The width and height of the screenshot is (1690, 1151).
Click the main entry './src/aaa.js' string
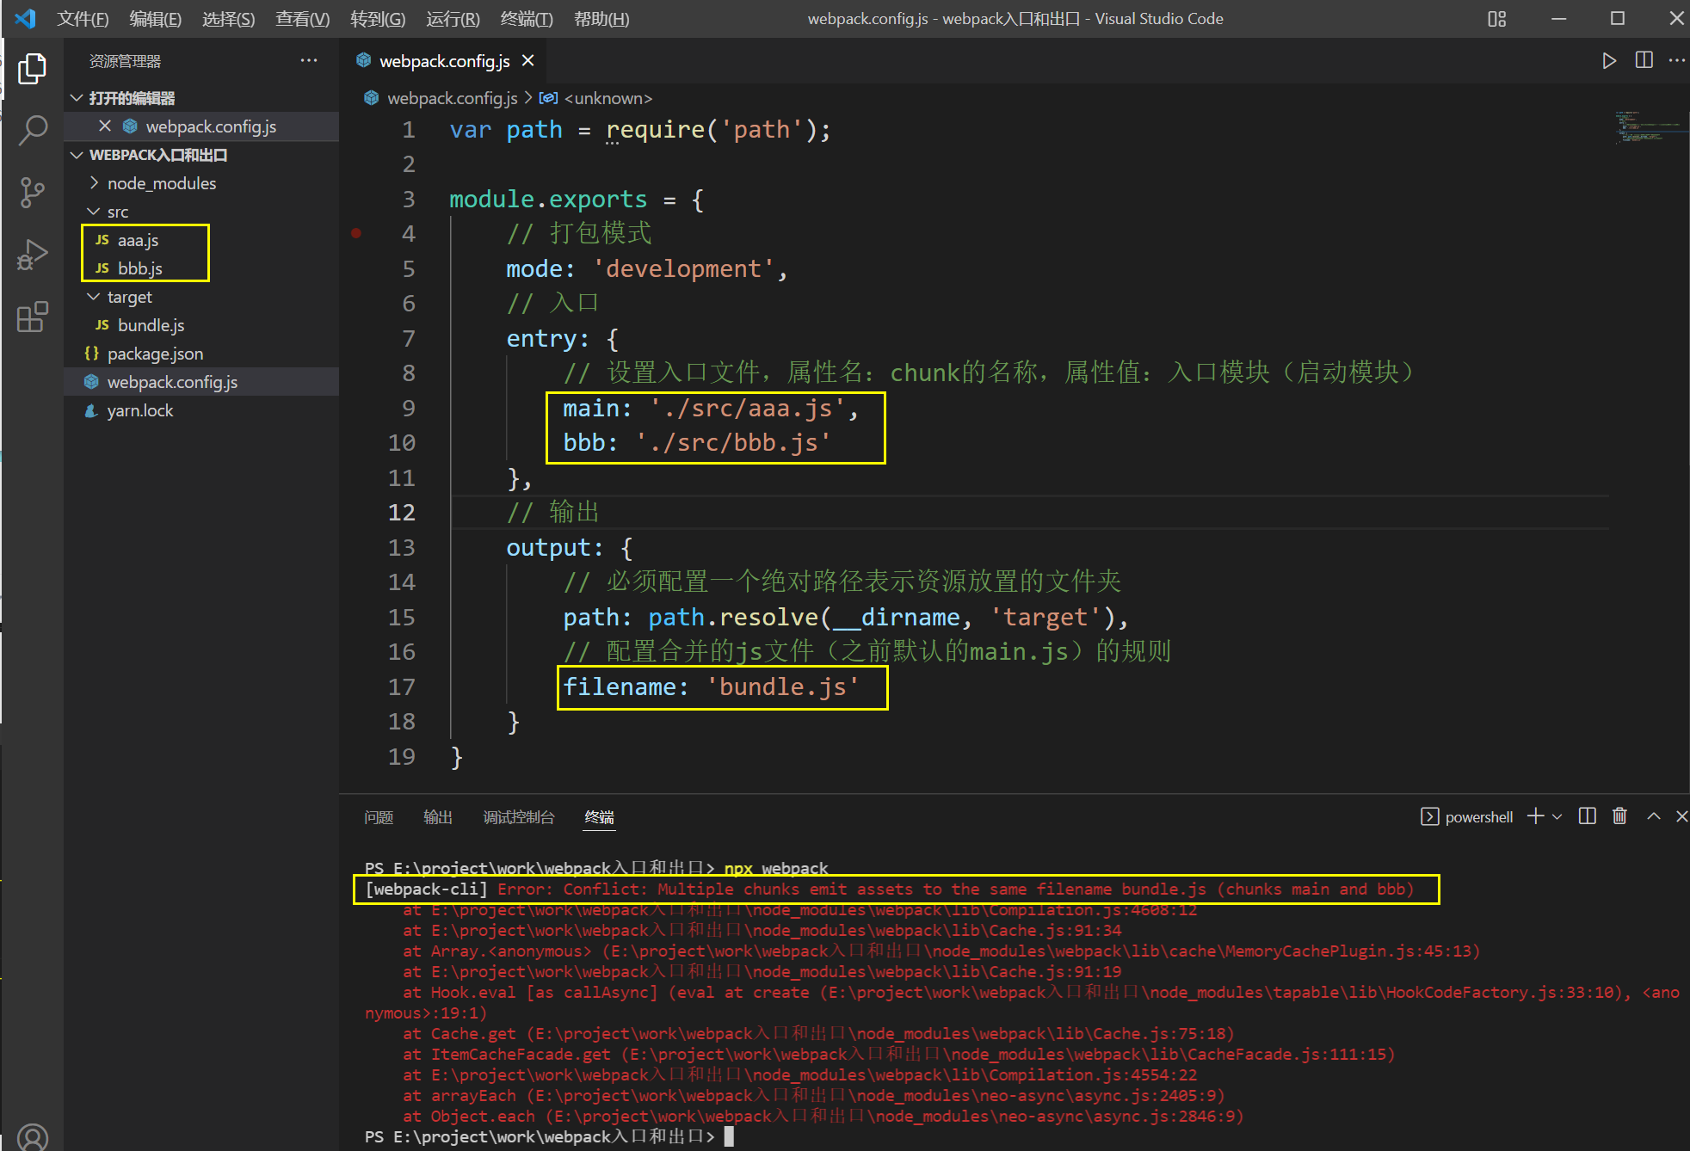(747, 408)
